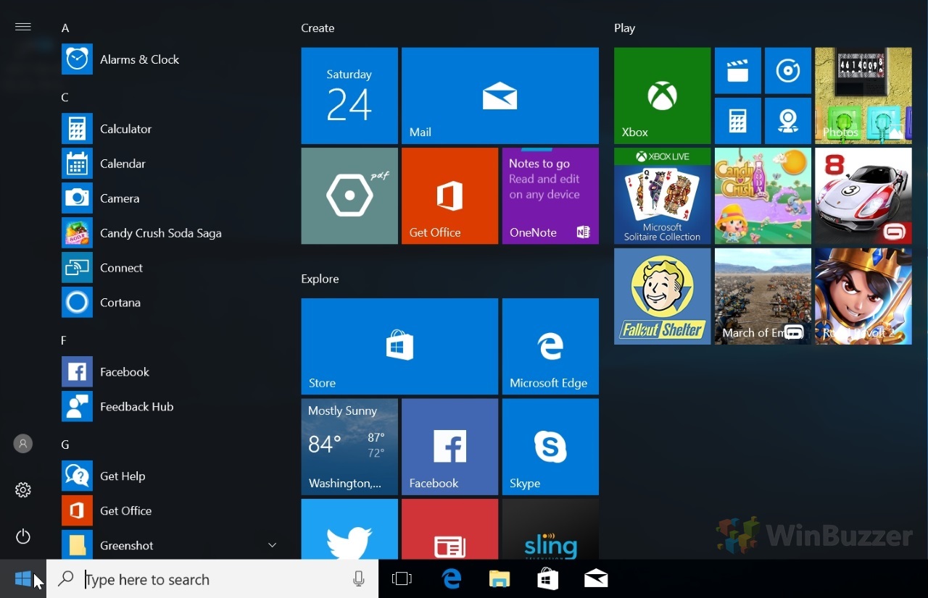Open File Explorer from the taskbar
The image size is (928, 598).
coord(500,579)
